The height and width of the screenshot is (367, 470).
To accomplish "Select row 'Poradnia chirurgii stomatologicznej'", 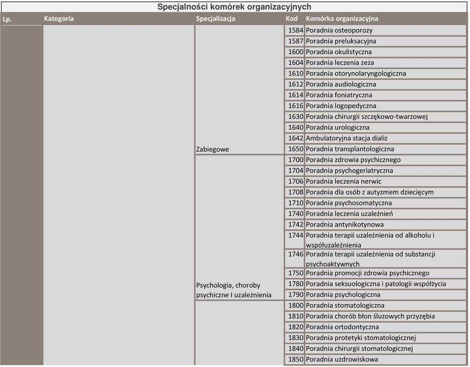I will [x=385, y=348].
